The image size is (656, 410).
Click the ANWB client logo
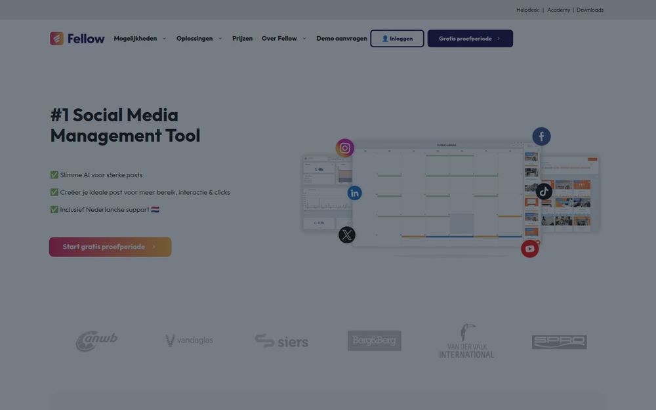(x=96, y=341)
